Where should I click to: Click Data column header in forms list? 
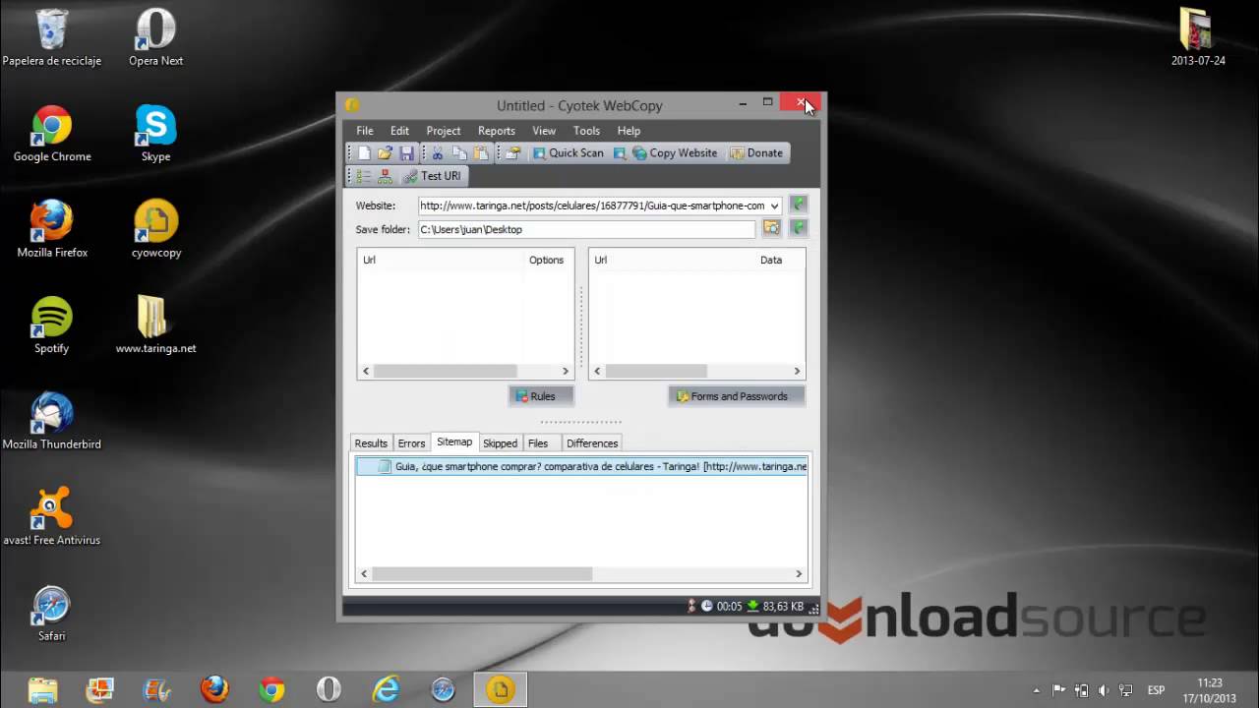[x=771, y=261]
